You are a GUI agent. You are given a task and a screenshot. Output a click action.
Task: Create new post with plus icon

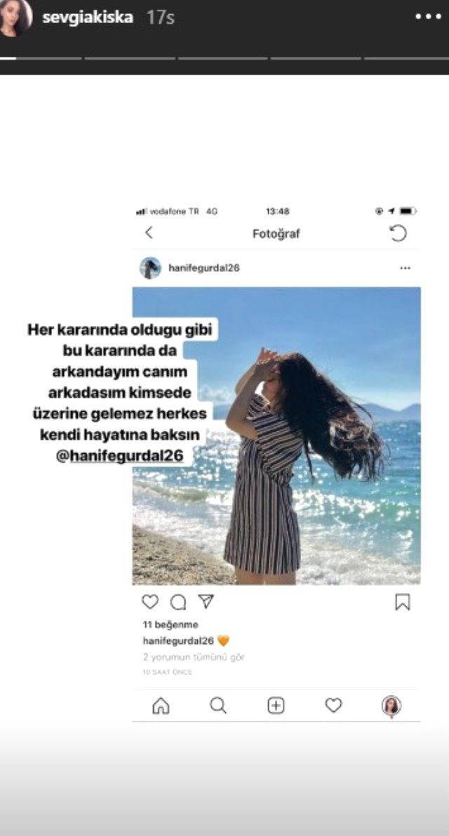coord(276,705)
